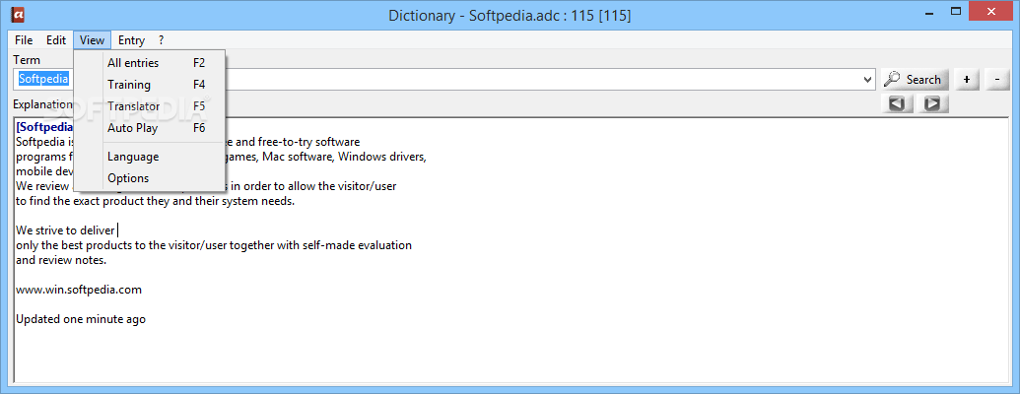Viewport: 1020px width, 394px height.
Task: Click 'and review notes.' text line
Action: pyautogui.click(x=61, y=260)
